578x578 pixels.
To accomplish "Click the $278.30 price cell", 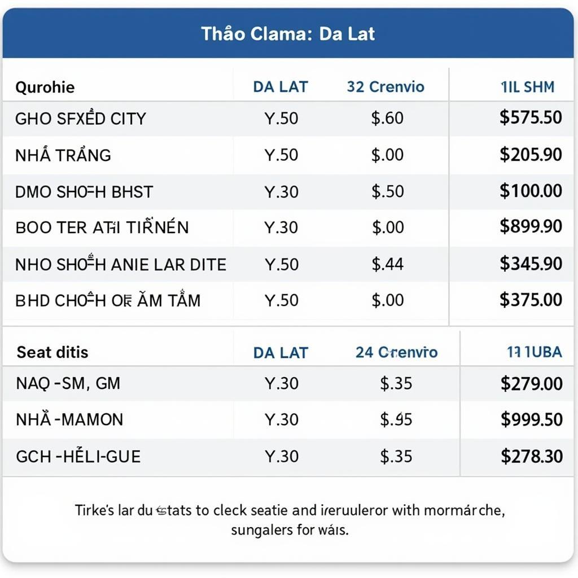I will click(531, 456).
